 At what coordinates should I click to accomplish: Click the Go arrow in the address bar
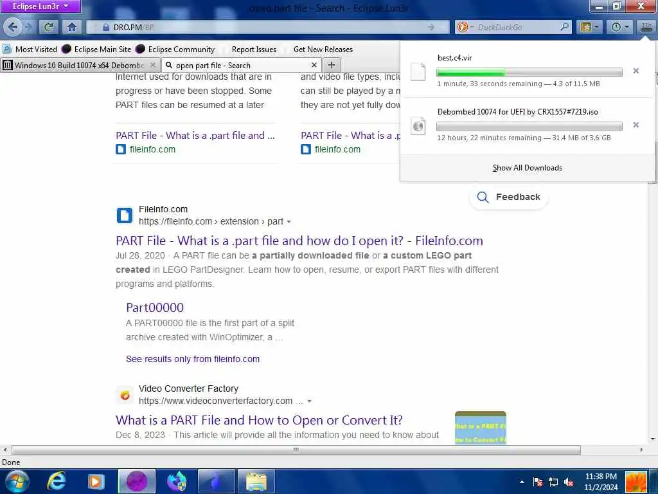431,27
